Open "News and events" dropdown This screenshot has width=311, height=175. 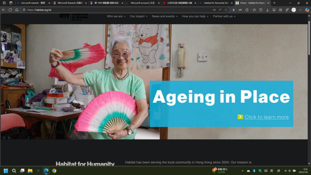(165, 16)
